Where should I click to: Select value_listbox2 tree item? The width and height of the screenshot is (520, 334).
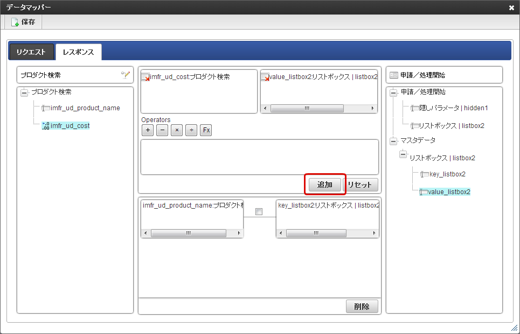pos(449,192)
